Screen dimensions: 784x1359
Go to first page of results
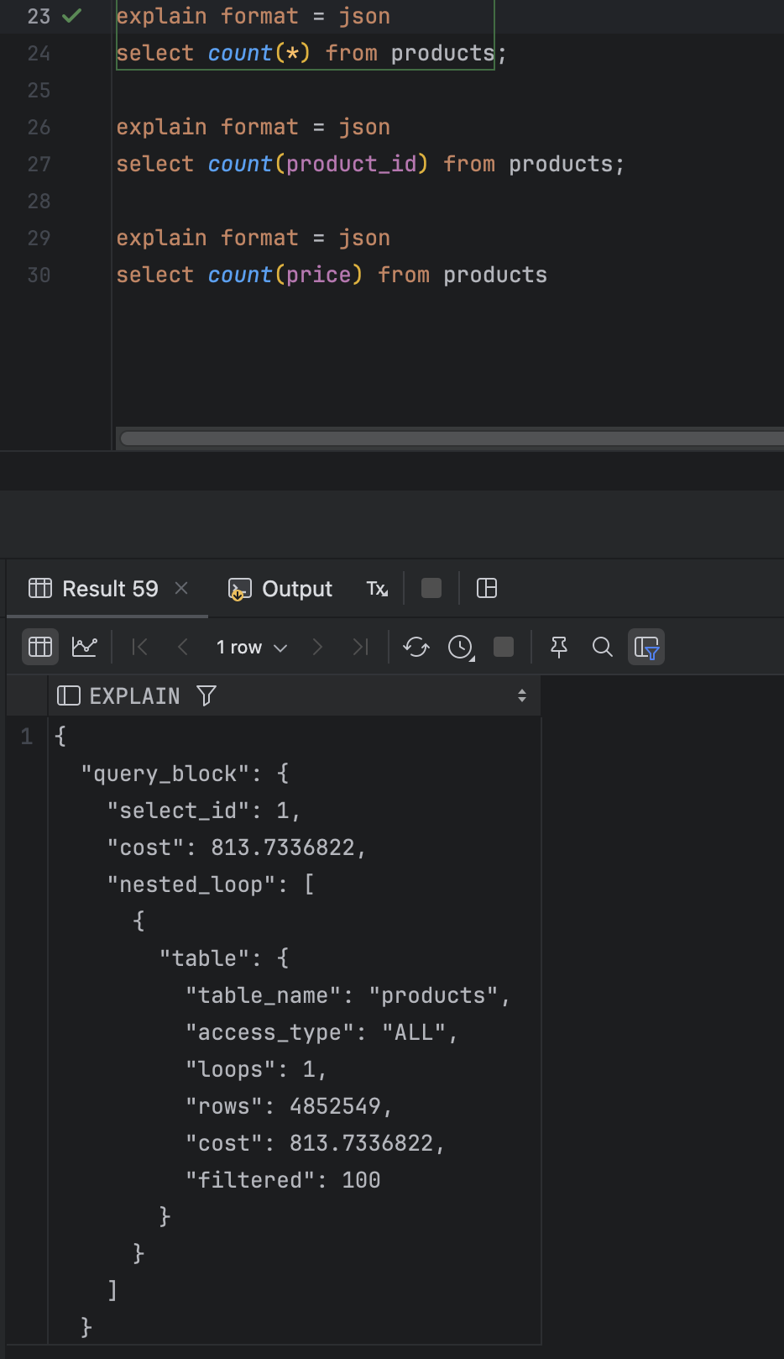pyautogui.click(x=140, y=647)
